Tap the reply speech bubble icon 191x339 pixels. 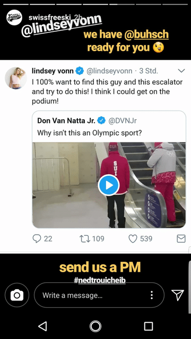(37, 239)
